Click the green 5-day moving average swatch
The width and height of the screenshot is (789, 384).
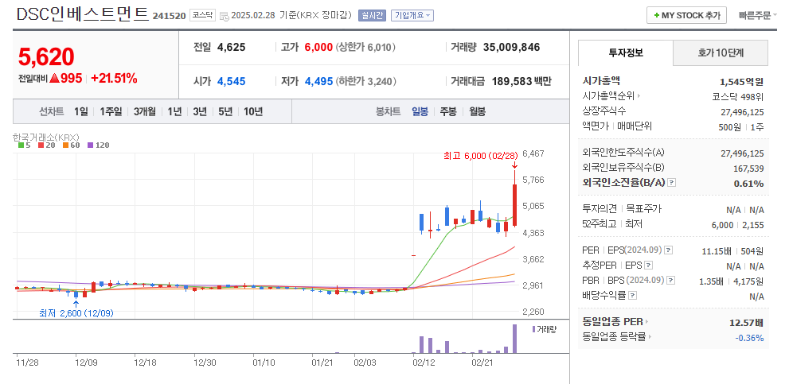click(21, 145)
